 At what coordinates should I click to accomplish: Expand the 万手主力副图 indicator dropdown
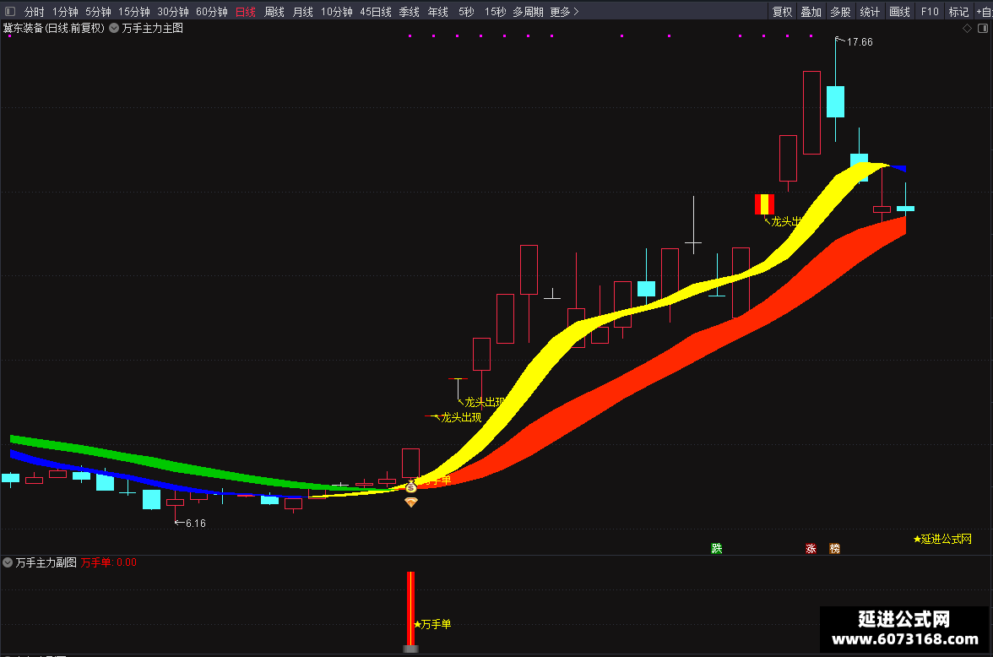point(8,562)
